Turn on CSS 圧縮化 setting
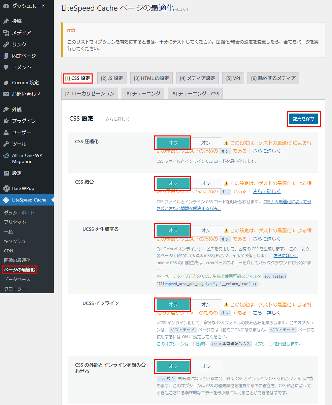This screenshot has width=332, height=405. 205,143
